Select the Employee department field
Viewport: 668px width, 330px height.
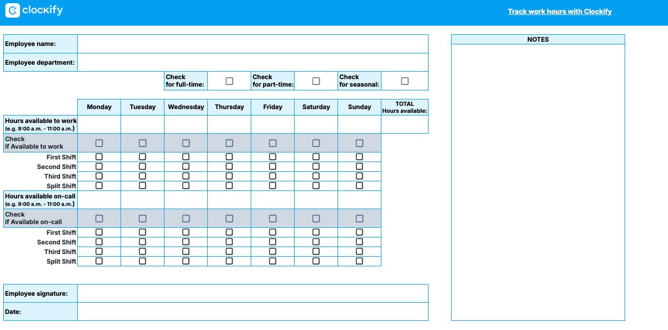click(252, 63)
